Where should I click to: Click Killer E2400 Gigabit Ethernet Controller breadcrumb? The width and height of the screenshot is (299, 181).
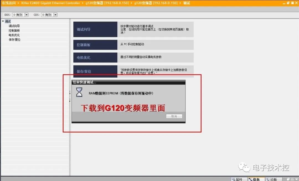point(51,3)
